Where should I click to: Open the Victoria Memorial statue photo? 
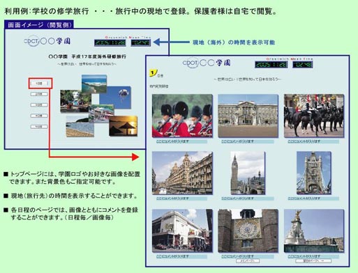(314, 231)
